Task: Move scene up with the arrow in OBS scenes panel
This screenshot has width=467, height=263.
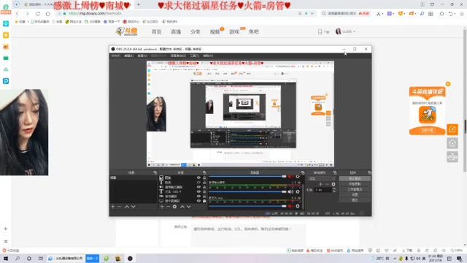Action: (126, 206)
